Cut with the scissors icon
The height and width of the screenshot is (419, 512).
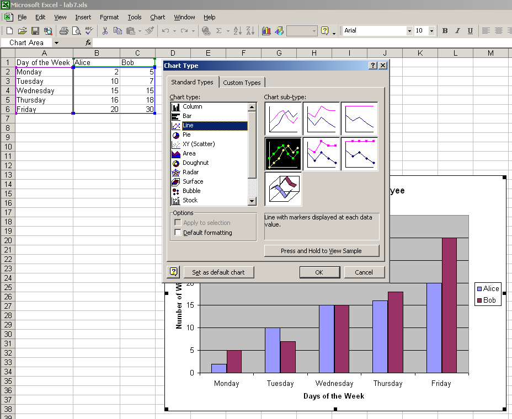tap(105, 31)
